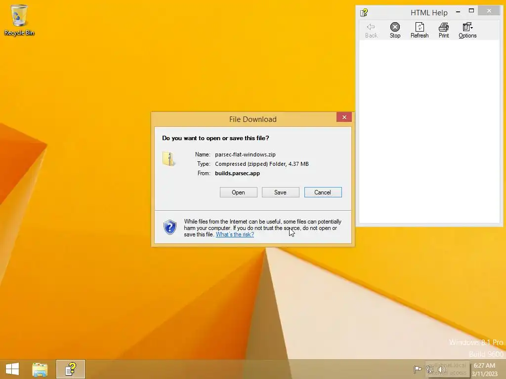Click the HTML Help title bar icon

[364, 12]
